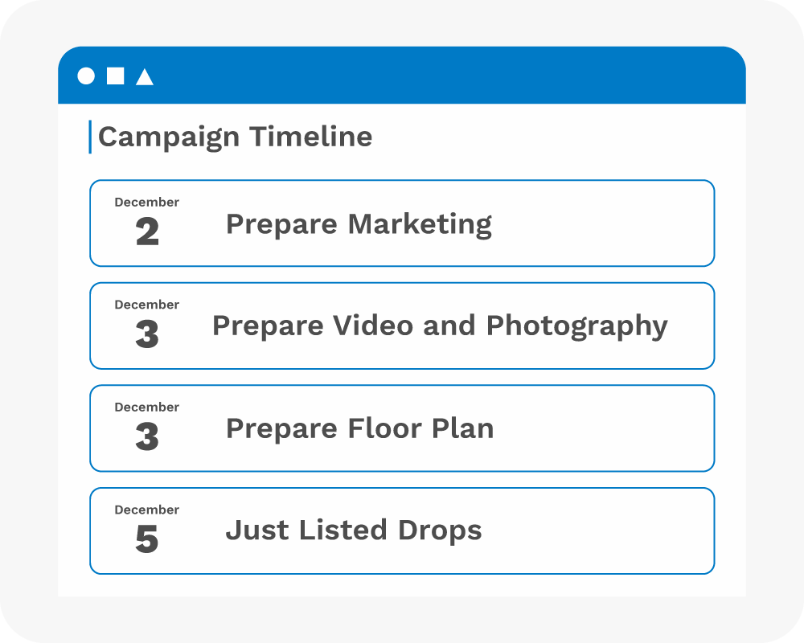Viewport: 804px width, 643px height.
Task: Click blue accent bar beside Campaign Timeline
Action: tap(90, 137)
